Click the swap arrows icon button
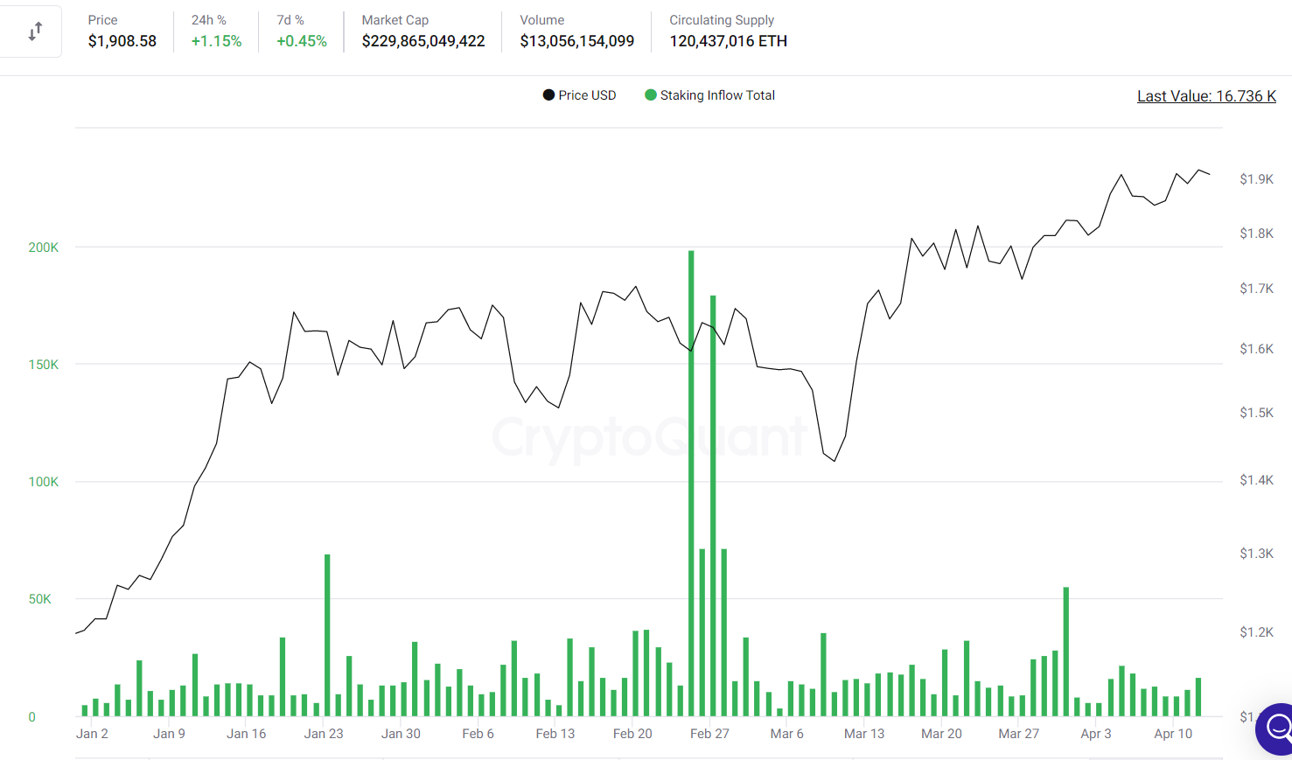The width and height of the screenshot is (1292, 760). [34, 32]
